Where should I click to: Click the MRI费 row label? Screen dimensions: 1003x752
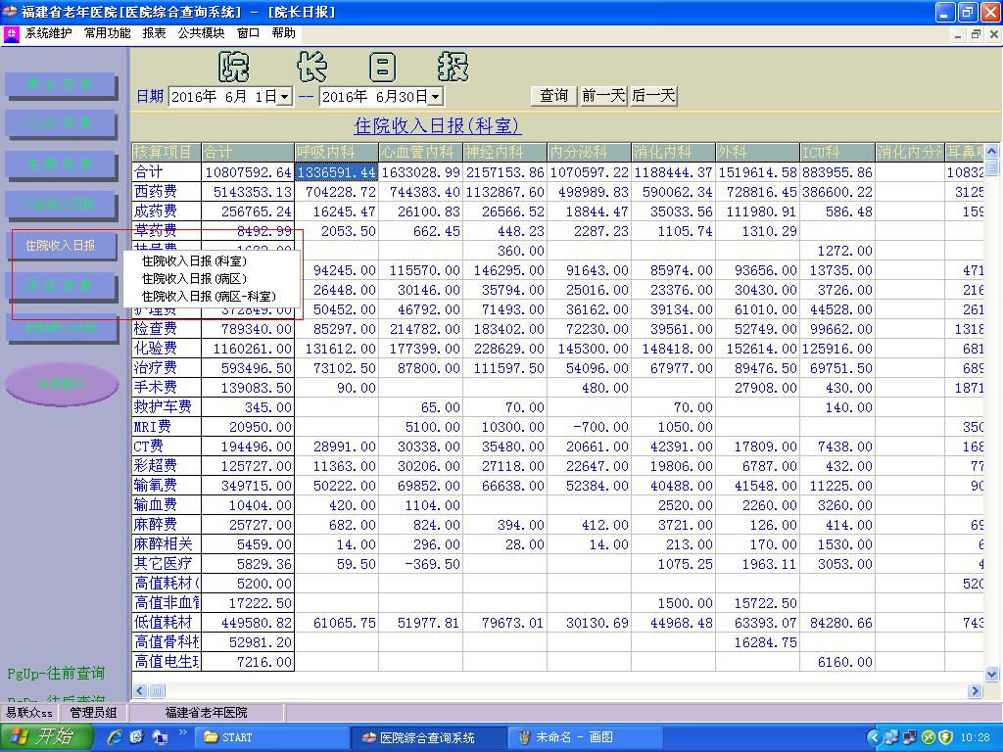[167, 427]
